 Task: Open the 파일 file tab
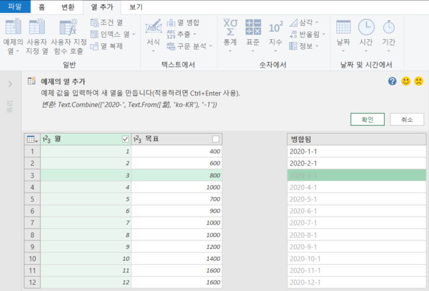pos(15,7)
